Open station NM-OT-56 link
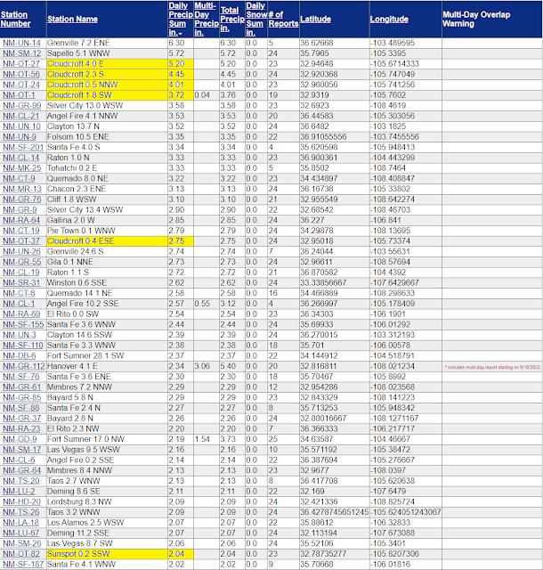Image resolution: width=543 pixels, height=570 pixels. pos(21,74)
